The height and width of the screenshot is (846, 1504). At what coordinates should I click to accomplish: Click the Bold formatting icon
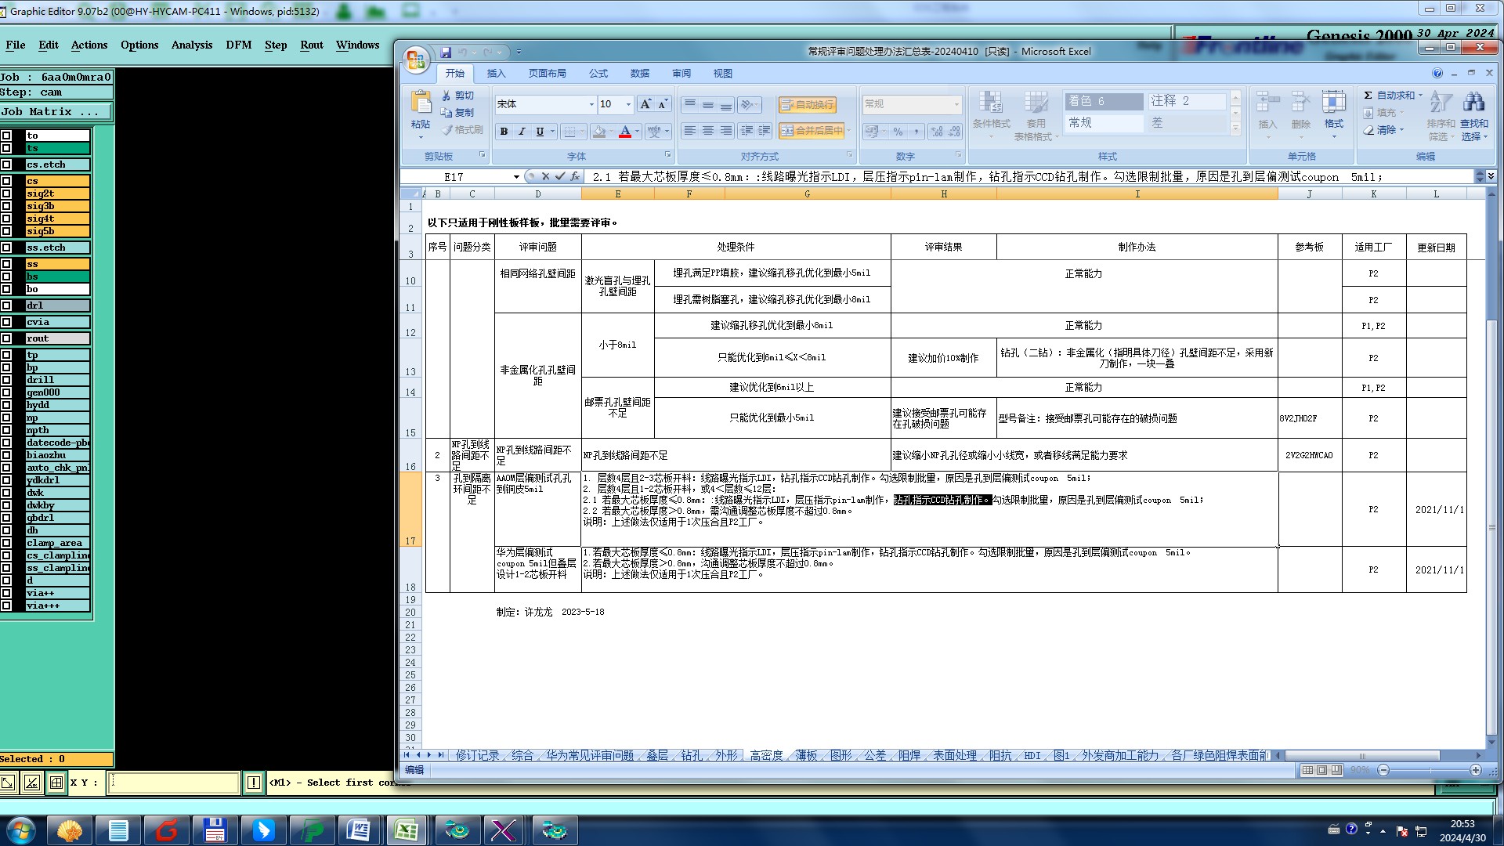pos(504,132)
